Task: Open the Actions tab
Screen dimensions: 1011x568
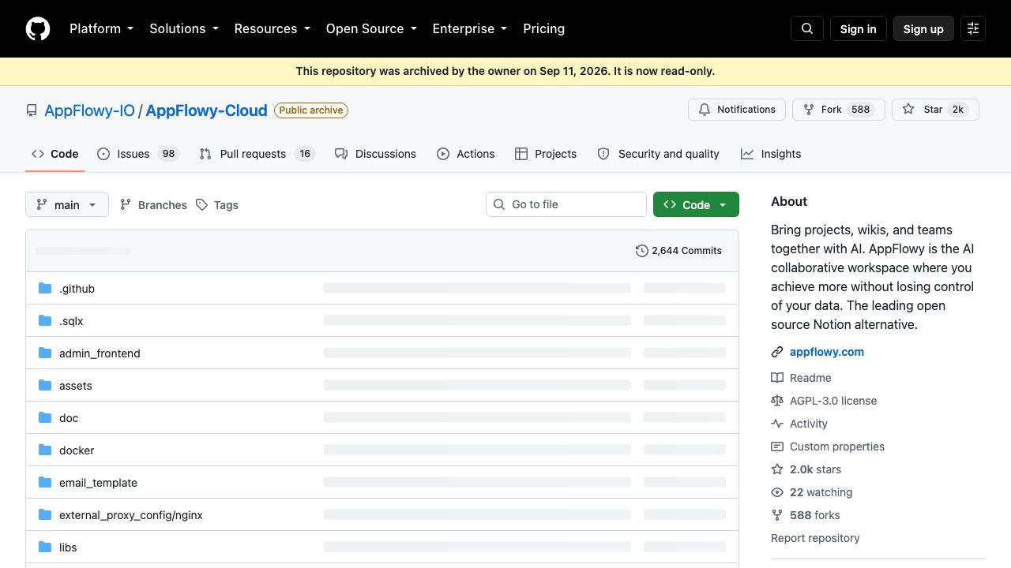Action: (x=466, y=154)
